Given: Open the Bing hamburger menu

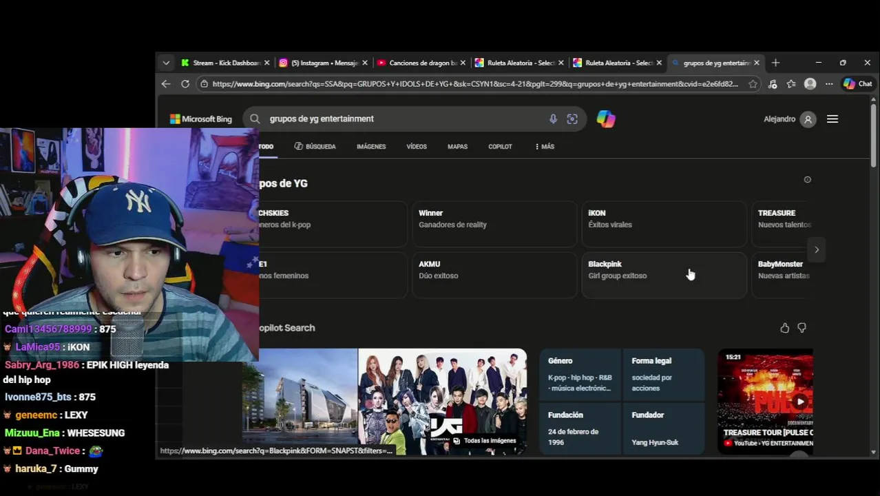Looking at the screenshot, I should (832, 119).
